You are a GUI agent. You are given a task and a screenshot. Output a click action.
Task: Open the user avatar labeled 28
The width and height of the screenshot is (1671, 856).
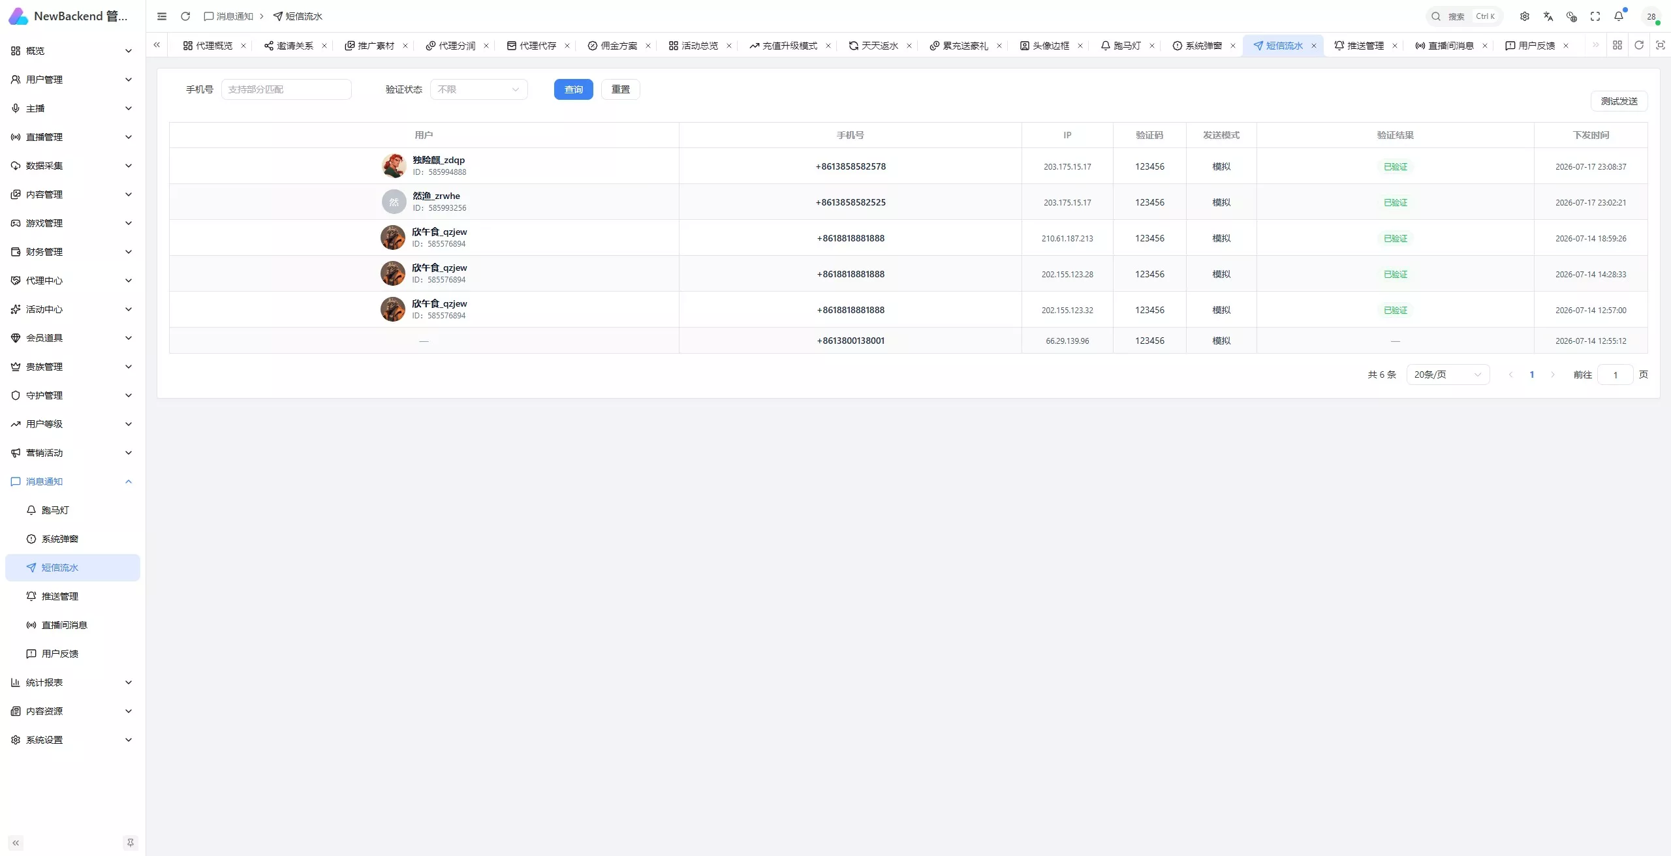coord(1651,16)
